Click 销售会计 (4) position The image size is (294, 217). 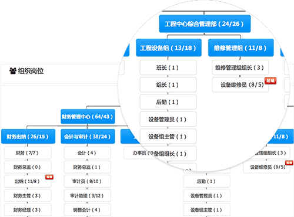click(x=87, y=210)
